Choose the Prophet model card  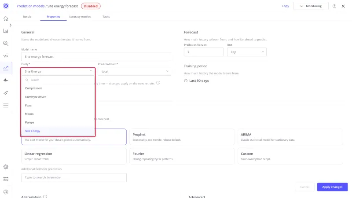pyautogui.click(x=182, y=137)
